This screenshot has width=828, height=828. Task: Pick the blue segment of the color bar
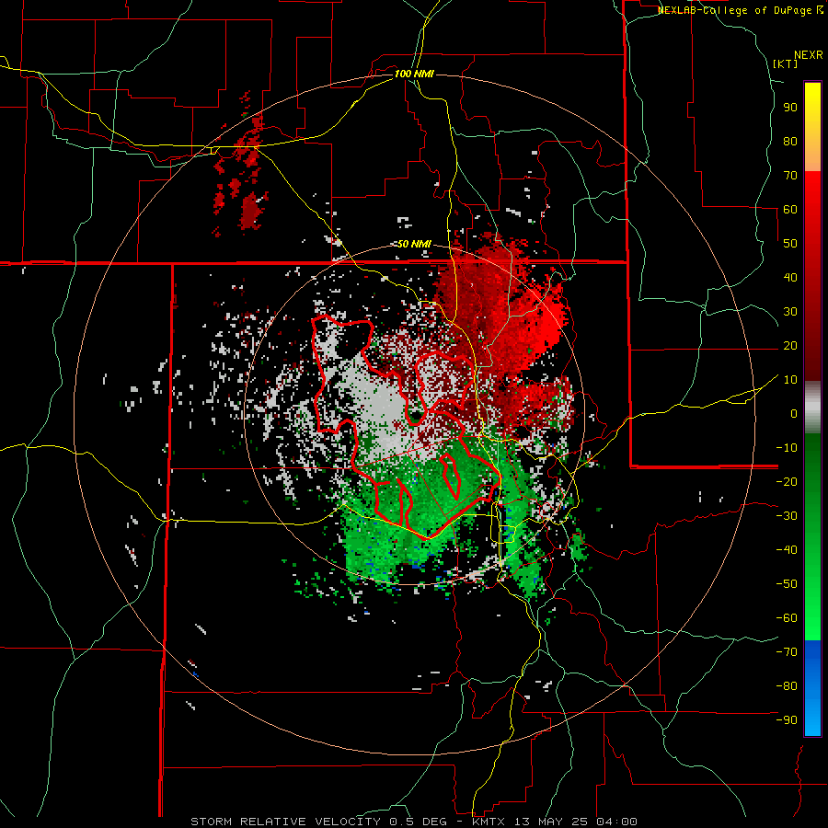(x=812, y=688)
